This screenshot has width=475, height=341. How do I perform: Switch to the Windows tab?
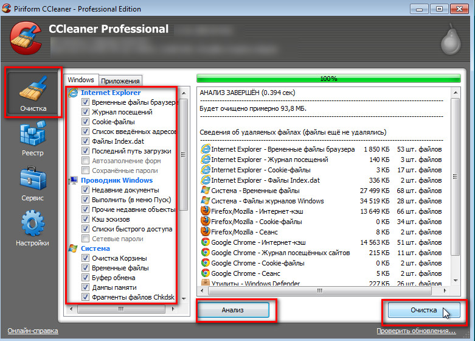click(x=81, y=80)
